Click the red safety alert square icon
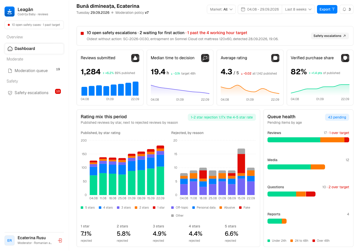This screenshot has width=362, height=251. coord(82,33)
